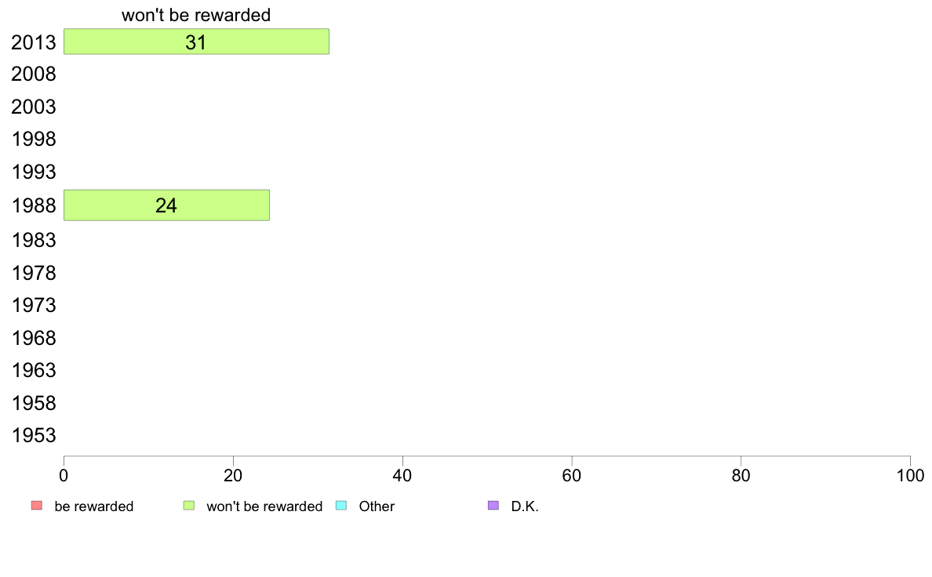Click the 1993 year label
Viewport: 932px width, 577px height.
point(34,172)
